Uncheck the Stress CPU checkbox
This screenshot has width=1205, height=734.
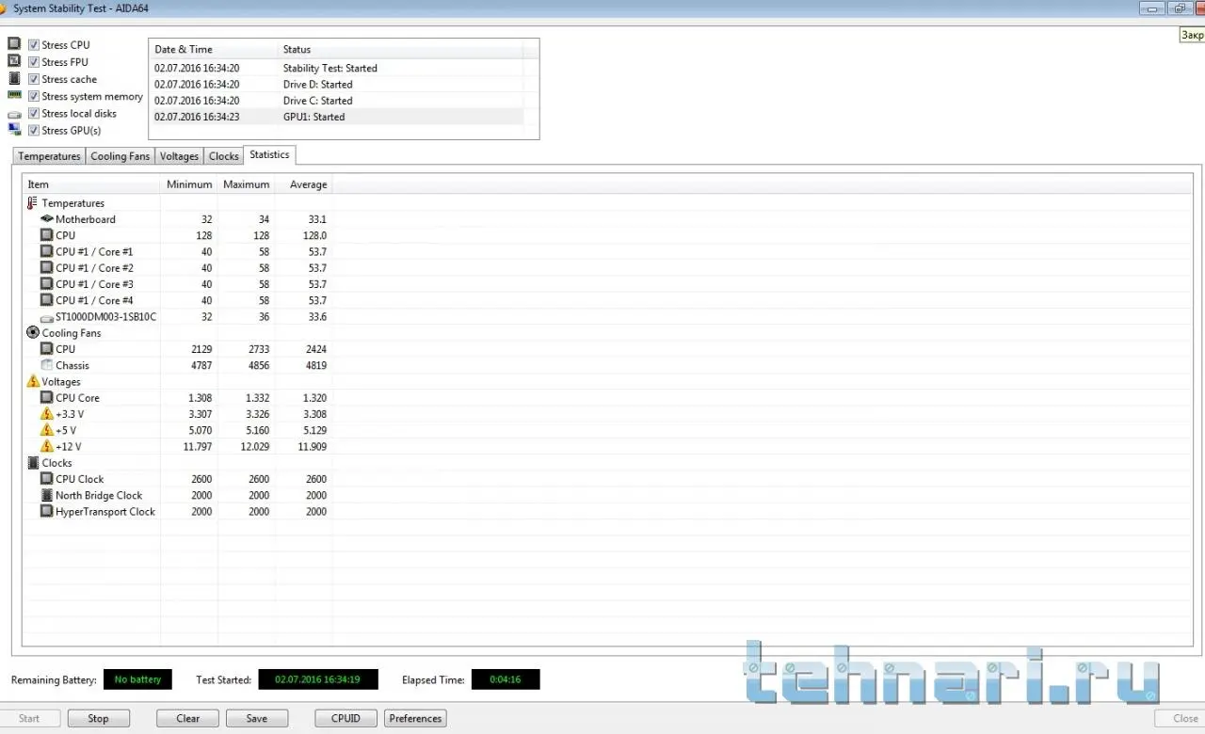[x=34, y=45]
